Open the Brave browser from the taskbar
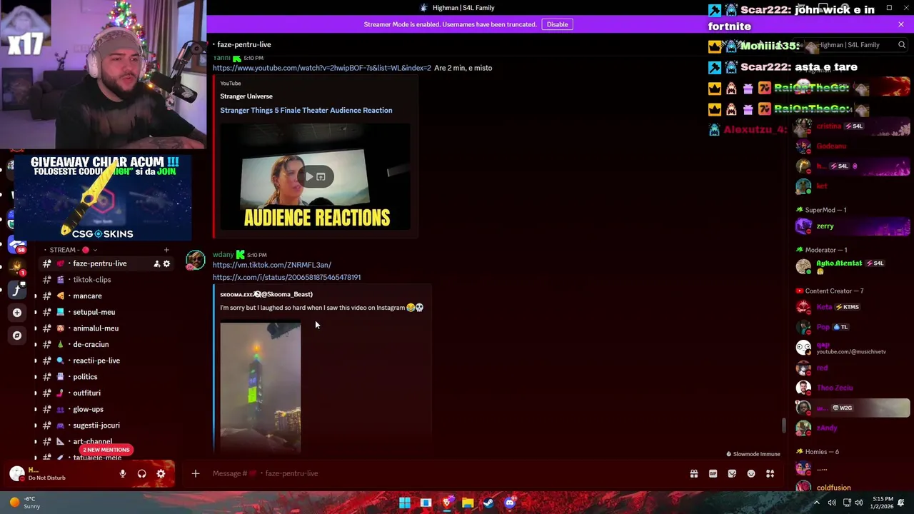The width and height of the screenshot is (914, 514). click(447, 503)
